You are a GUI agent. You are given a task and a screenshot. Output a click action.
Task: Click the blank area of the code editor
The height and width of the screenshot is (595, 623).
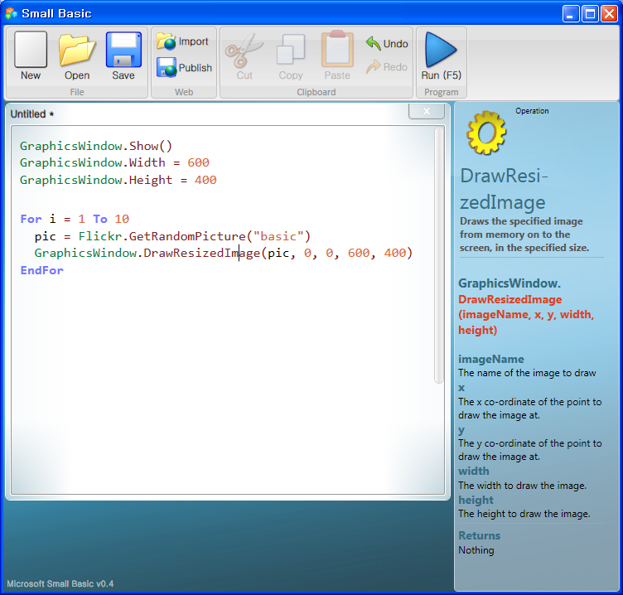pyautogui.click(x=223, y=381)
